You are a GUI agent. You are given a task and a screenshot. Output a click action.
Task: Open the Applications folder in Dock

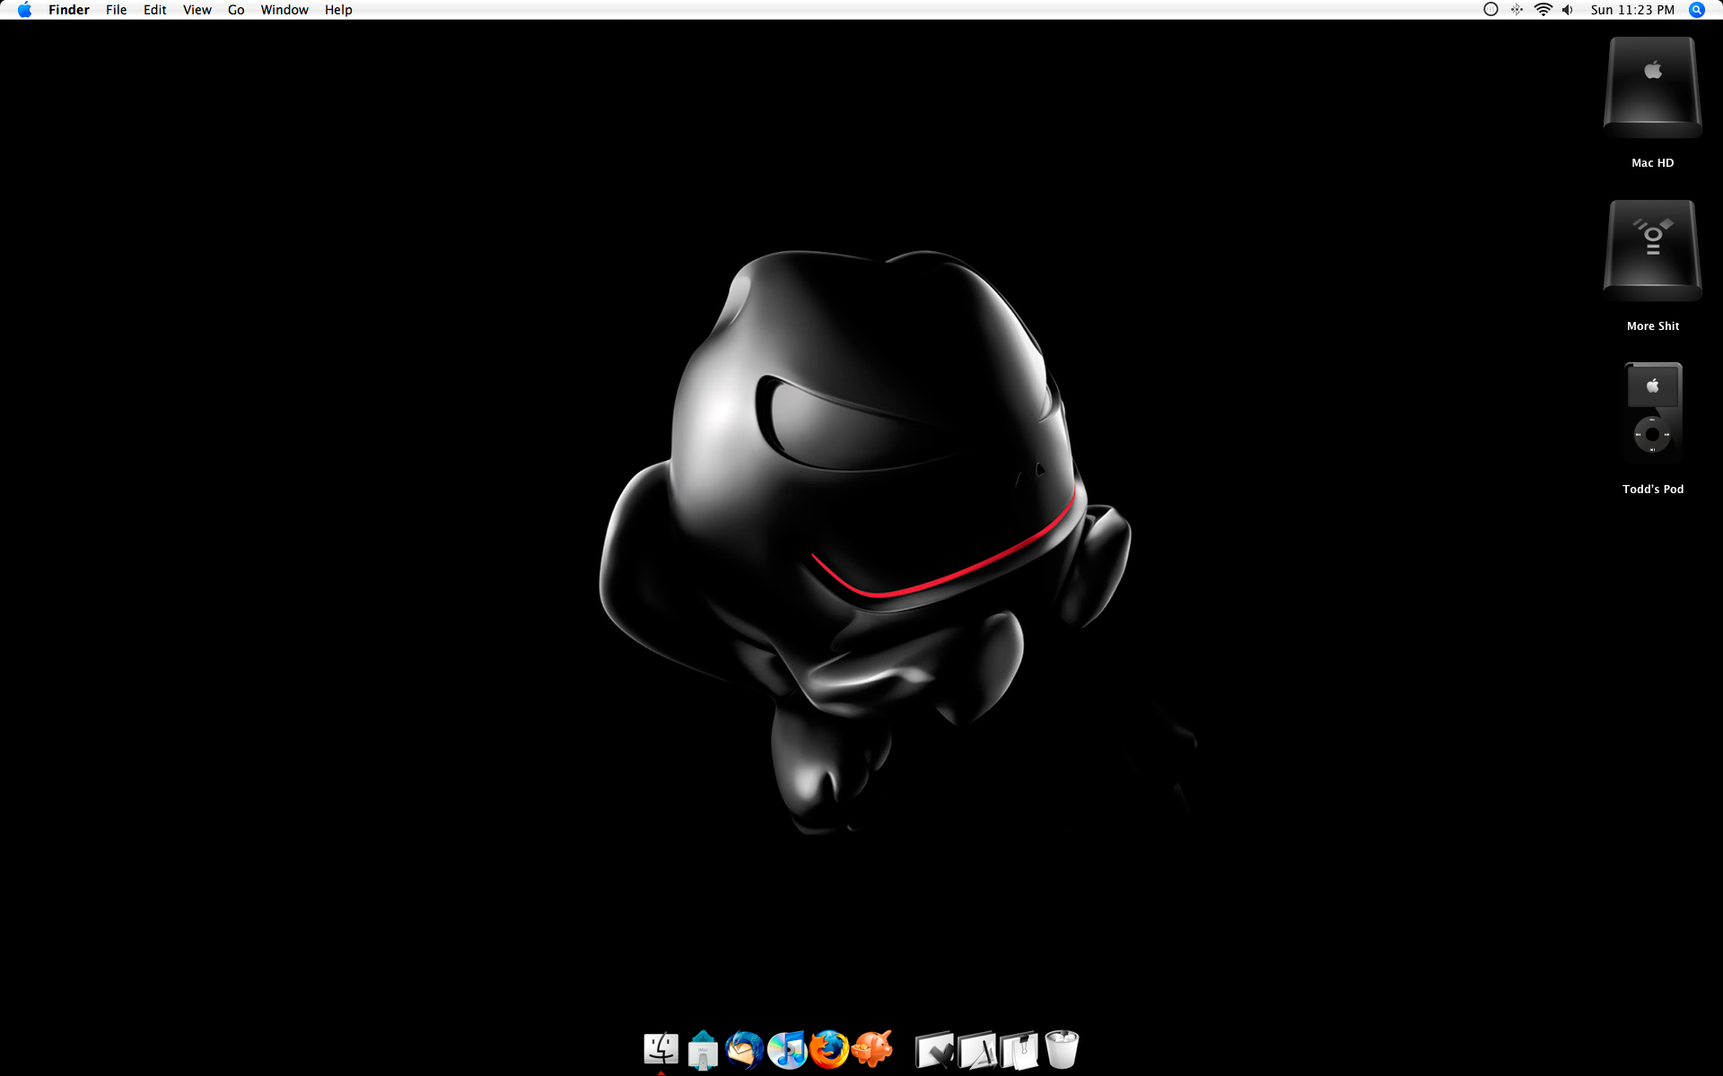click(x=977, y=1050)
